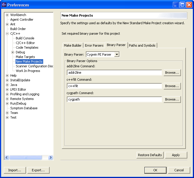Select Make Targets preference page
The width and height of the screenshot is (194, 178).
point(25,57)
